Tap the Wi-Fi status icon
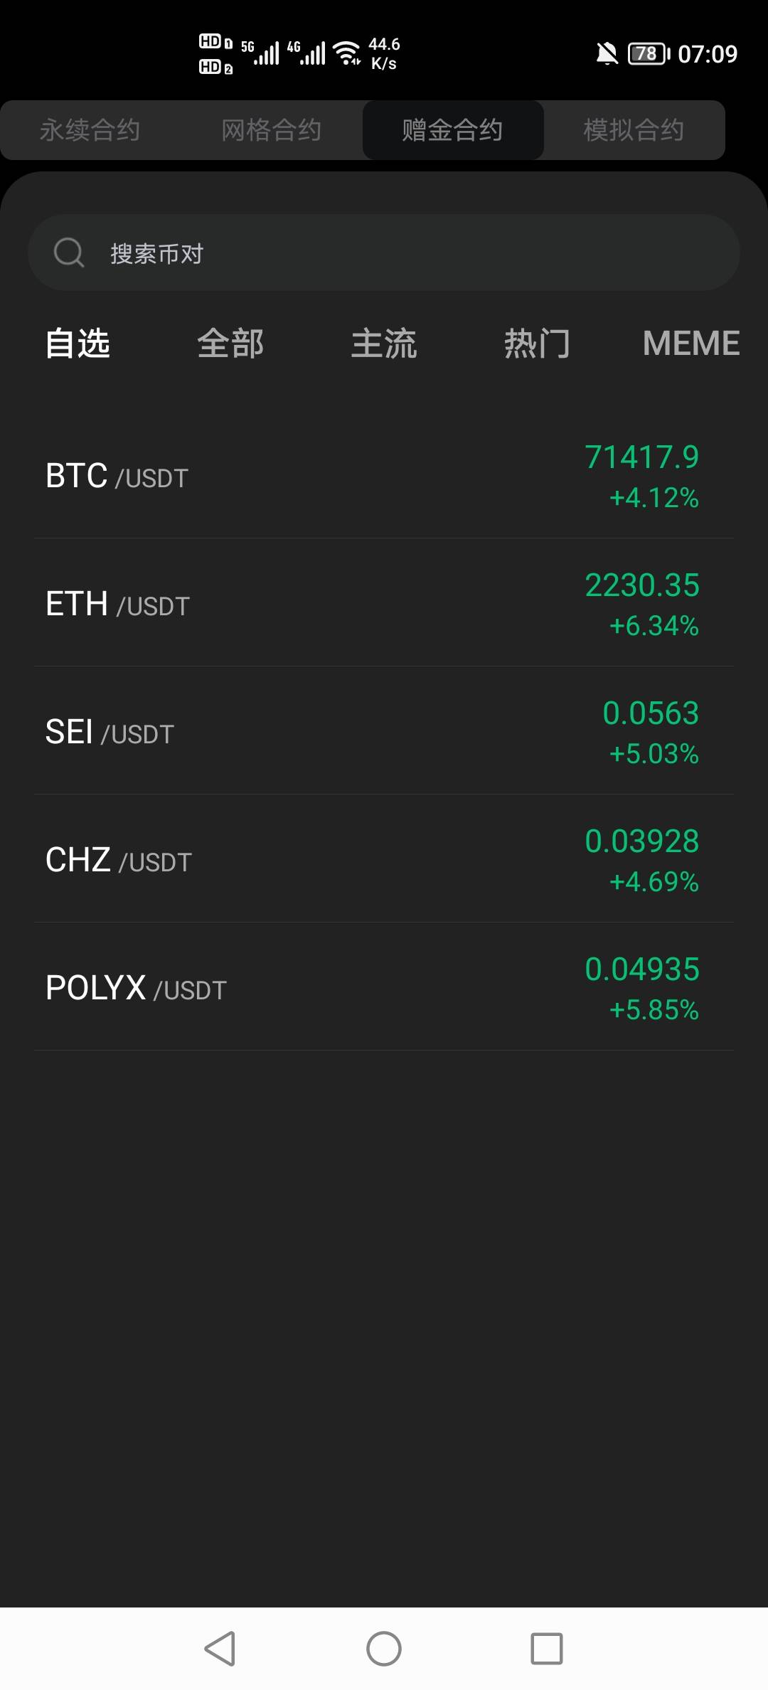 click(347, 53)
